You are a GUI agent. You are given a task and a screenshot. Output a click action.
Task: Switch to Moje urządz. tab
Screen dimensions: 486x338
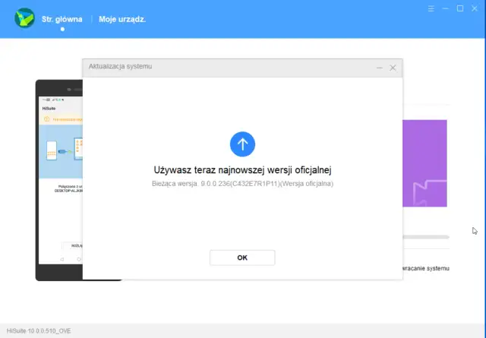122,19
